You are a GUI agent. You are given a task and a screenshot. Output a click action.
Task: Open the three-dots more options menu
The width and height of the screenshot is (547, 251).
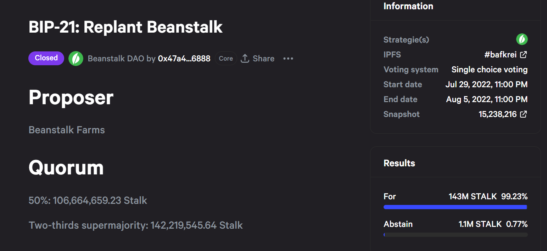288,58
